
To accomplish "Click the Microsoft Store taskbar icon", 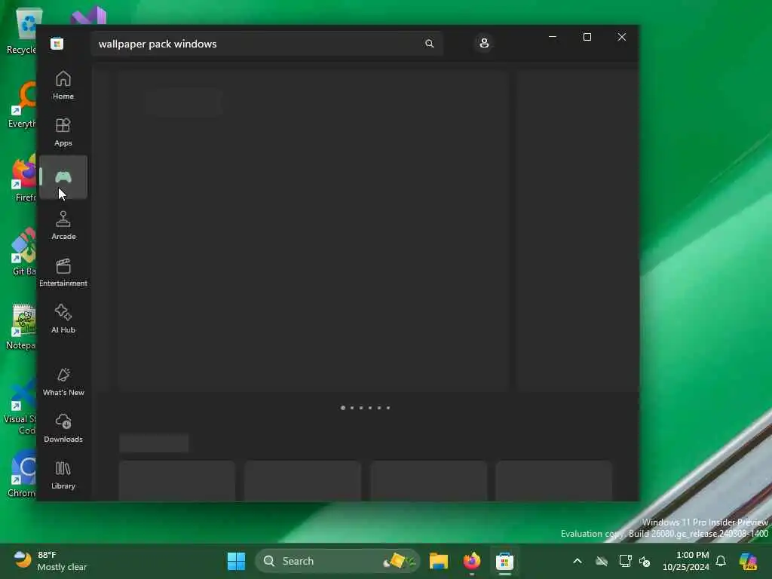I will (x=504, y=561).
